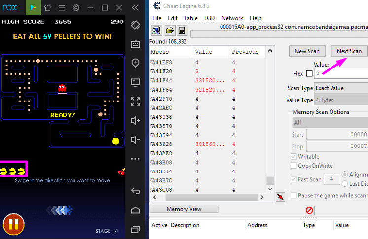Toggle the CopyOnWrite checkbox
Viewport: 368px width, 239px height.
click(x=294, y=166)
